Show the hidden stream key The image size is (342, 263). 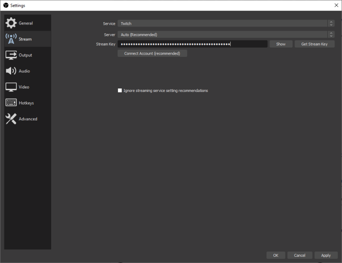(x=281, y=44)
